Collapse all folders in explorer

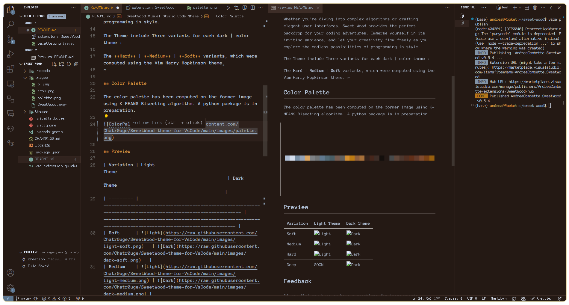76,64
